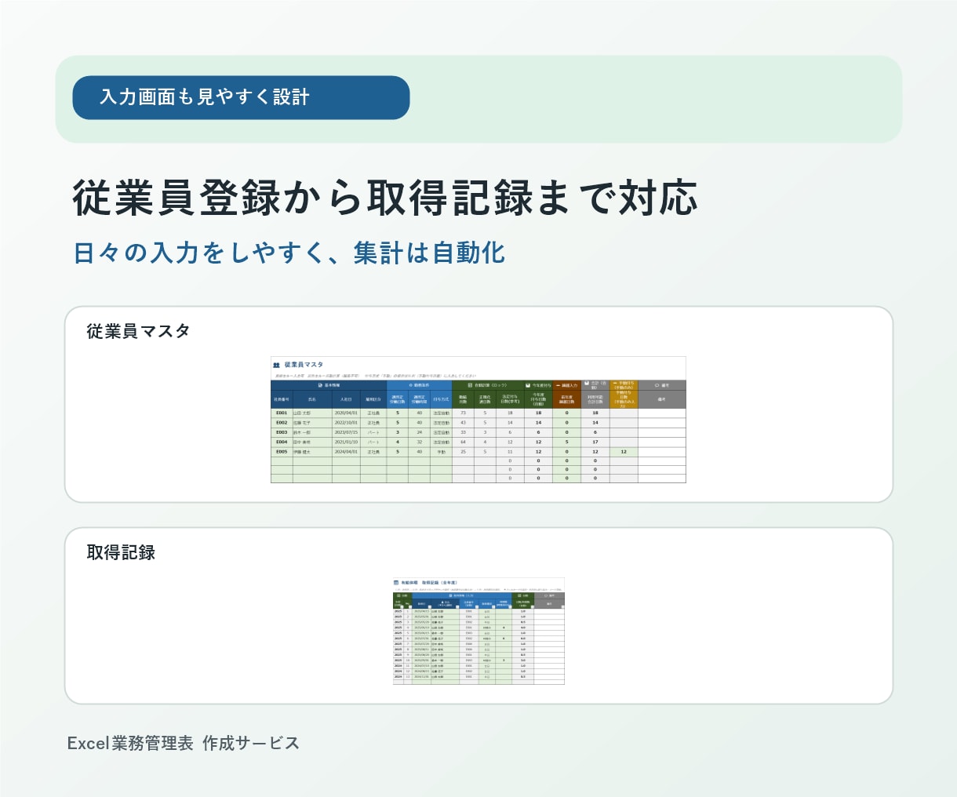Select the 勤務条件 group header in 従業員マスタ
The image size is (957, 797).
(x=419, y=385)
